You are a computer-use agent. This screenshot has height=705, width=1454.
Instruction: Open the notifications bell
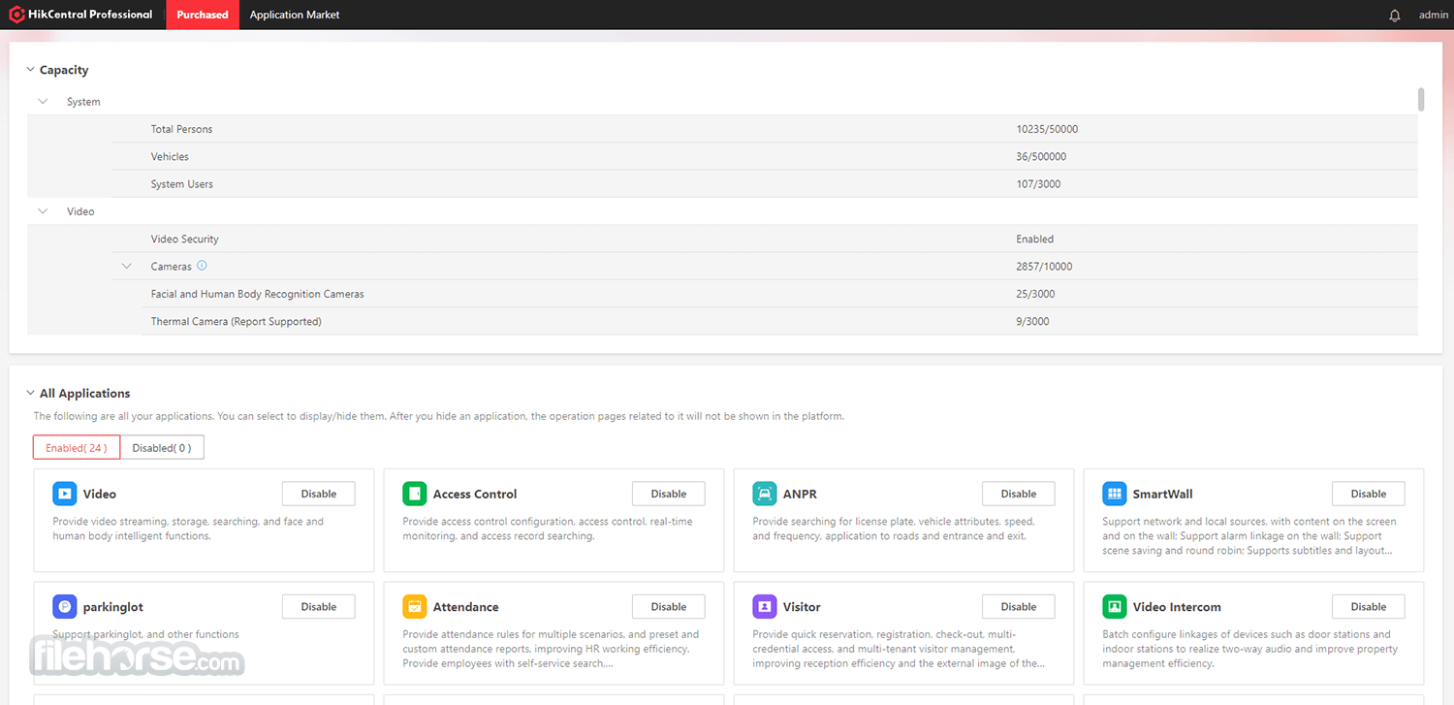[x=1395, y=16]
